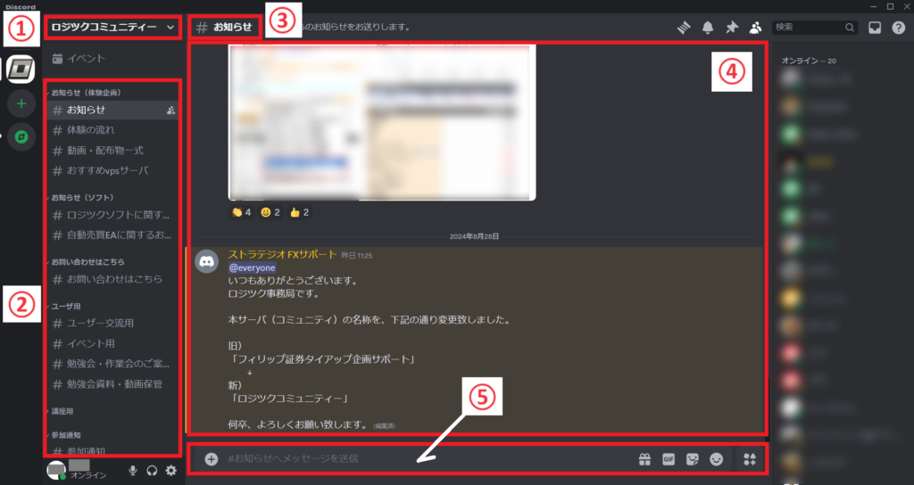The image size is (914, 485).
Task: Mute the microphone
Action: (x=133, y=471)
